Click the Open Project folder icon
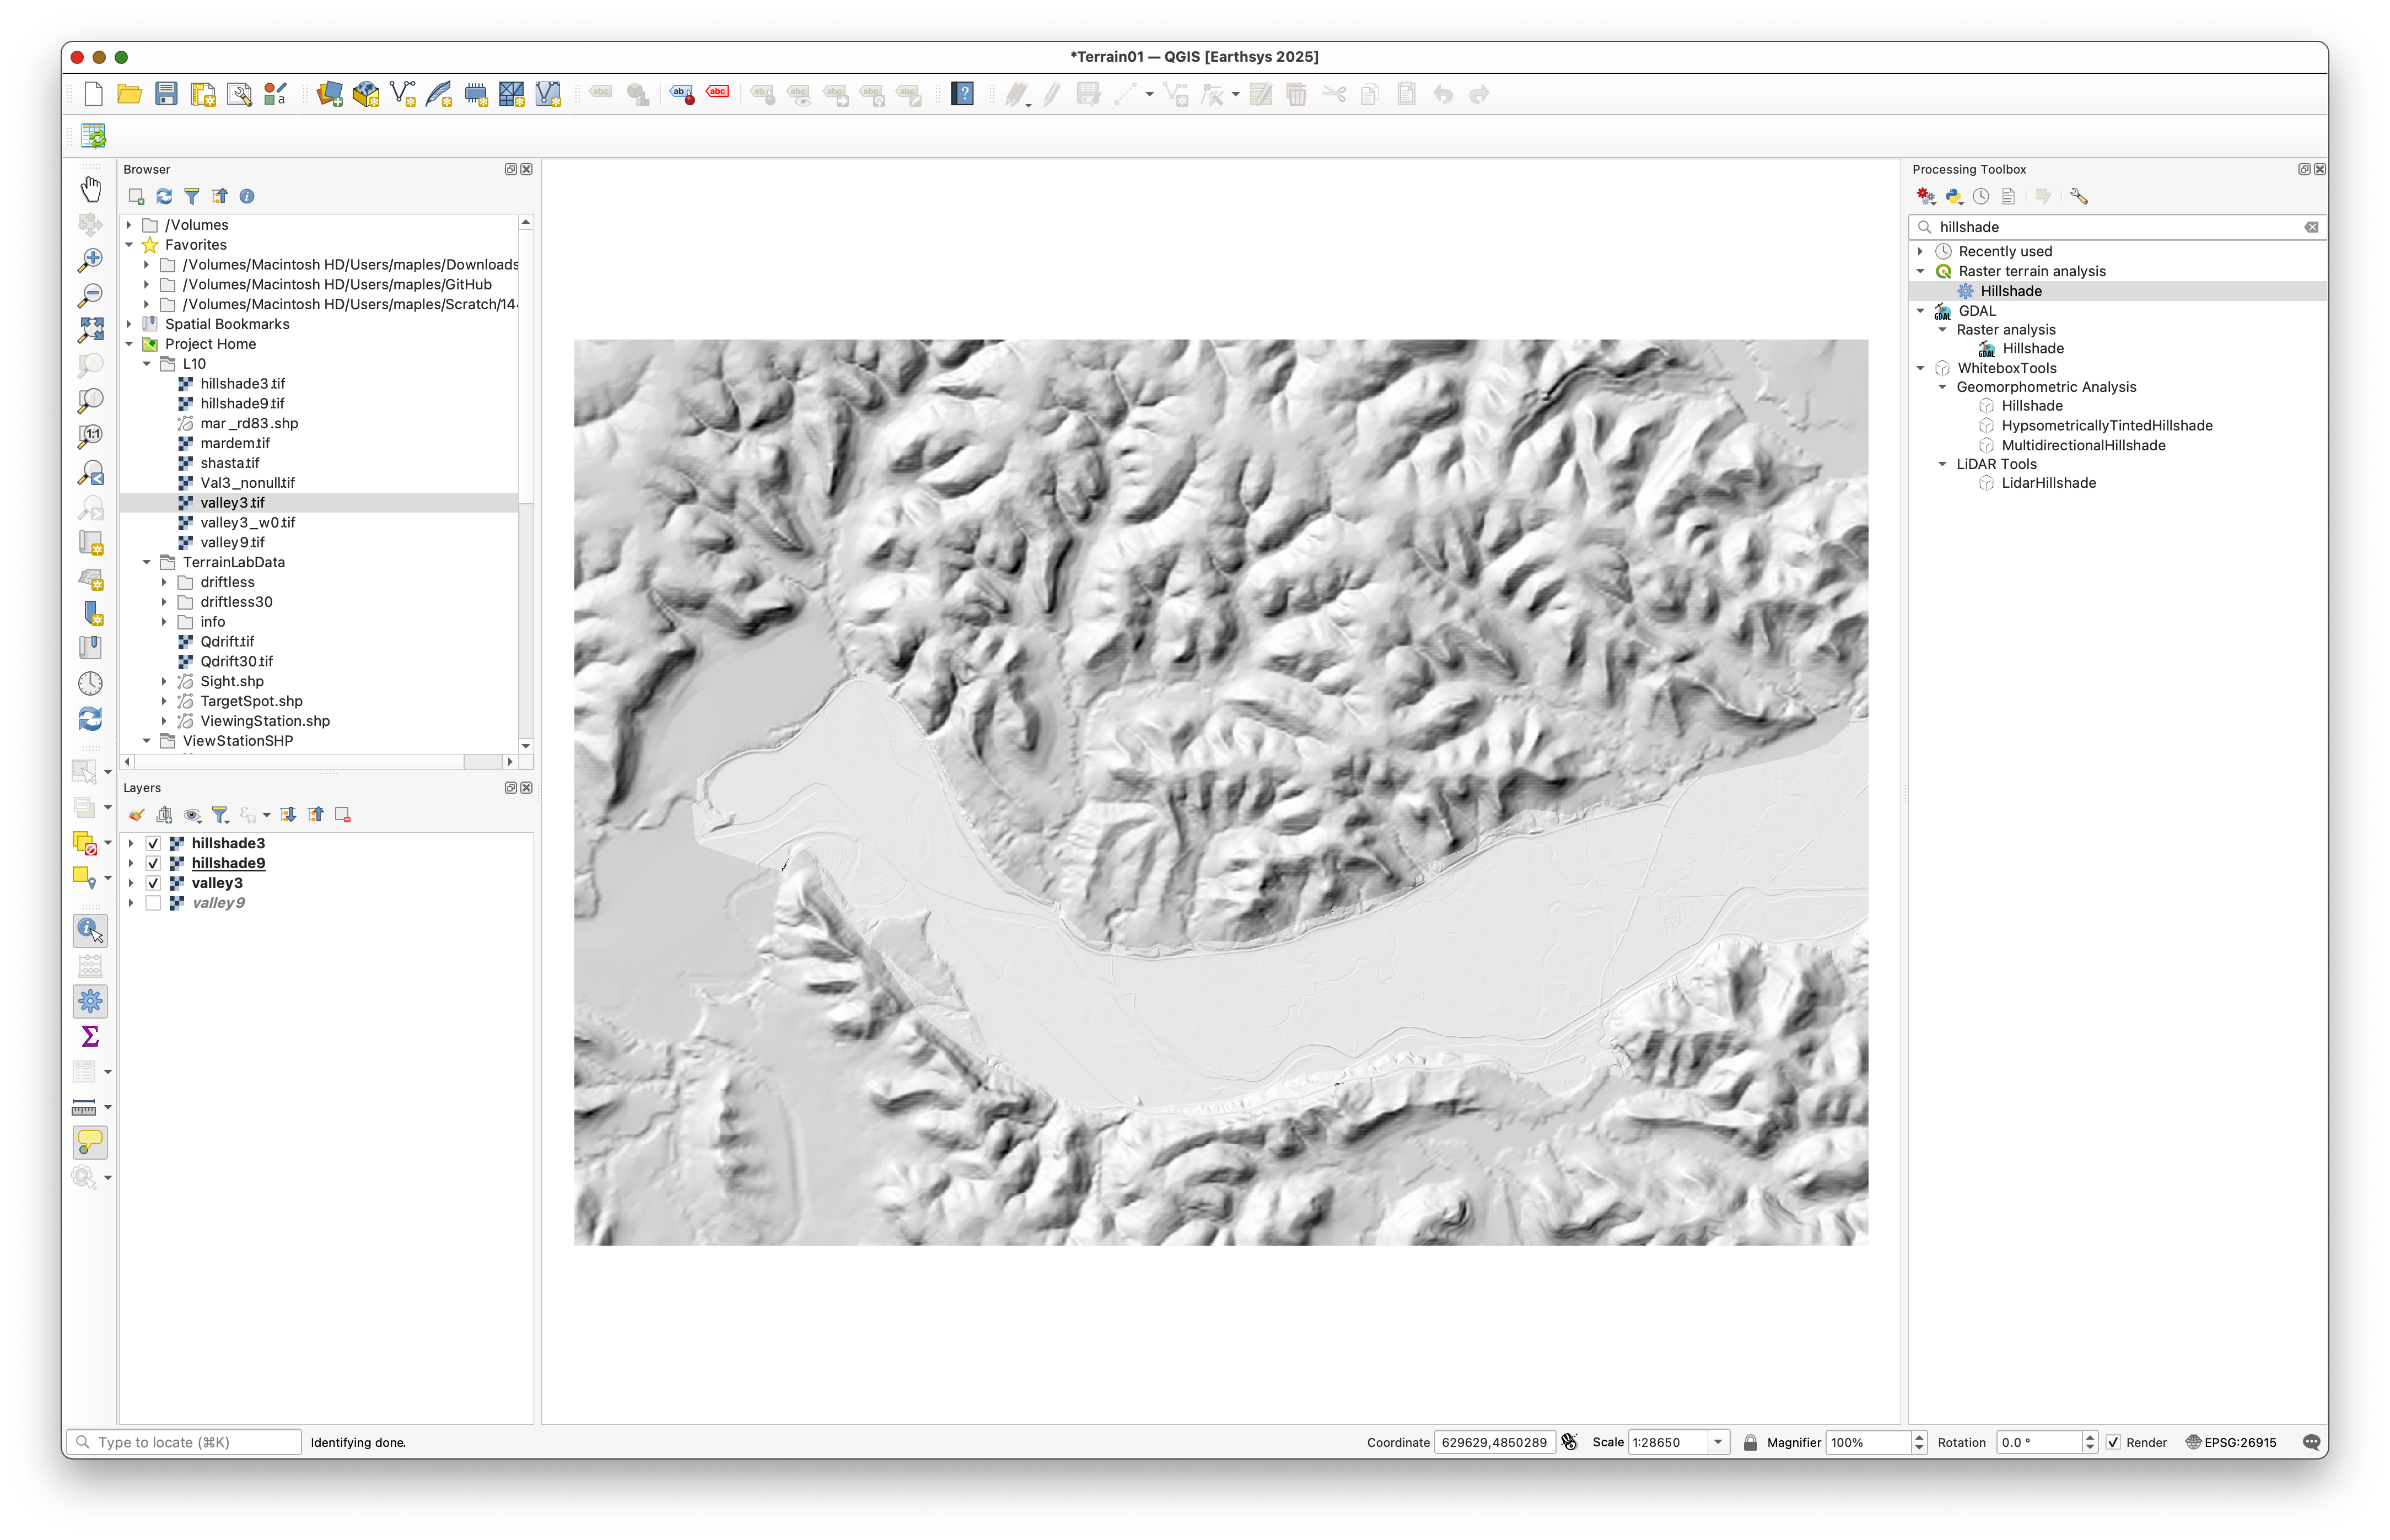The height and width of the screenshot is (1540, 2390). tap(129, 94)
